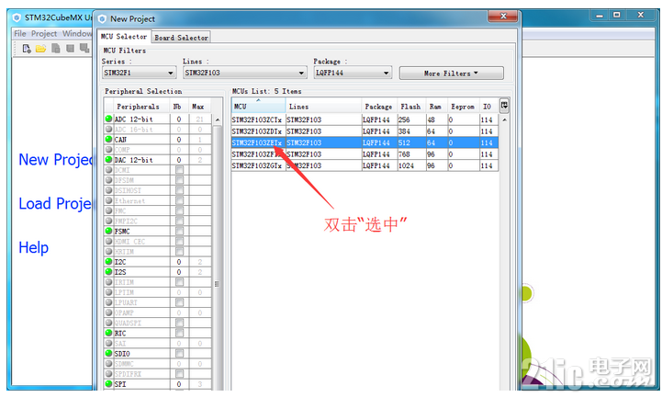Viewport: 662px width, 397px height.
Task: Click Load Project link in main window
Action: pos(55,203)
